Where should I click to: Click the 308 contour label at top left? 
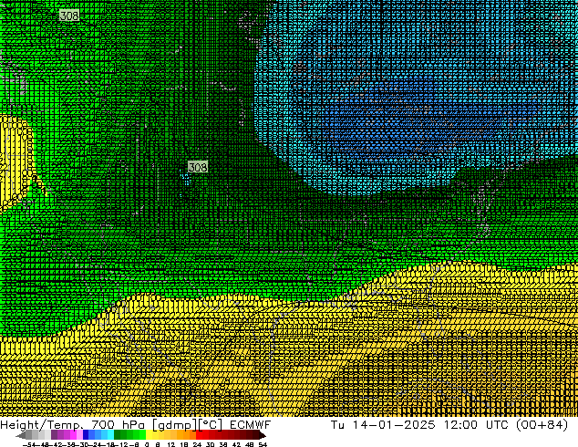click(x=69, y=16)
